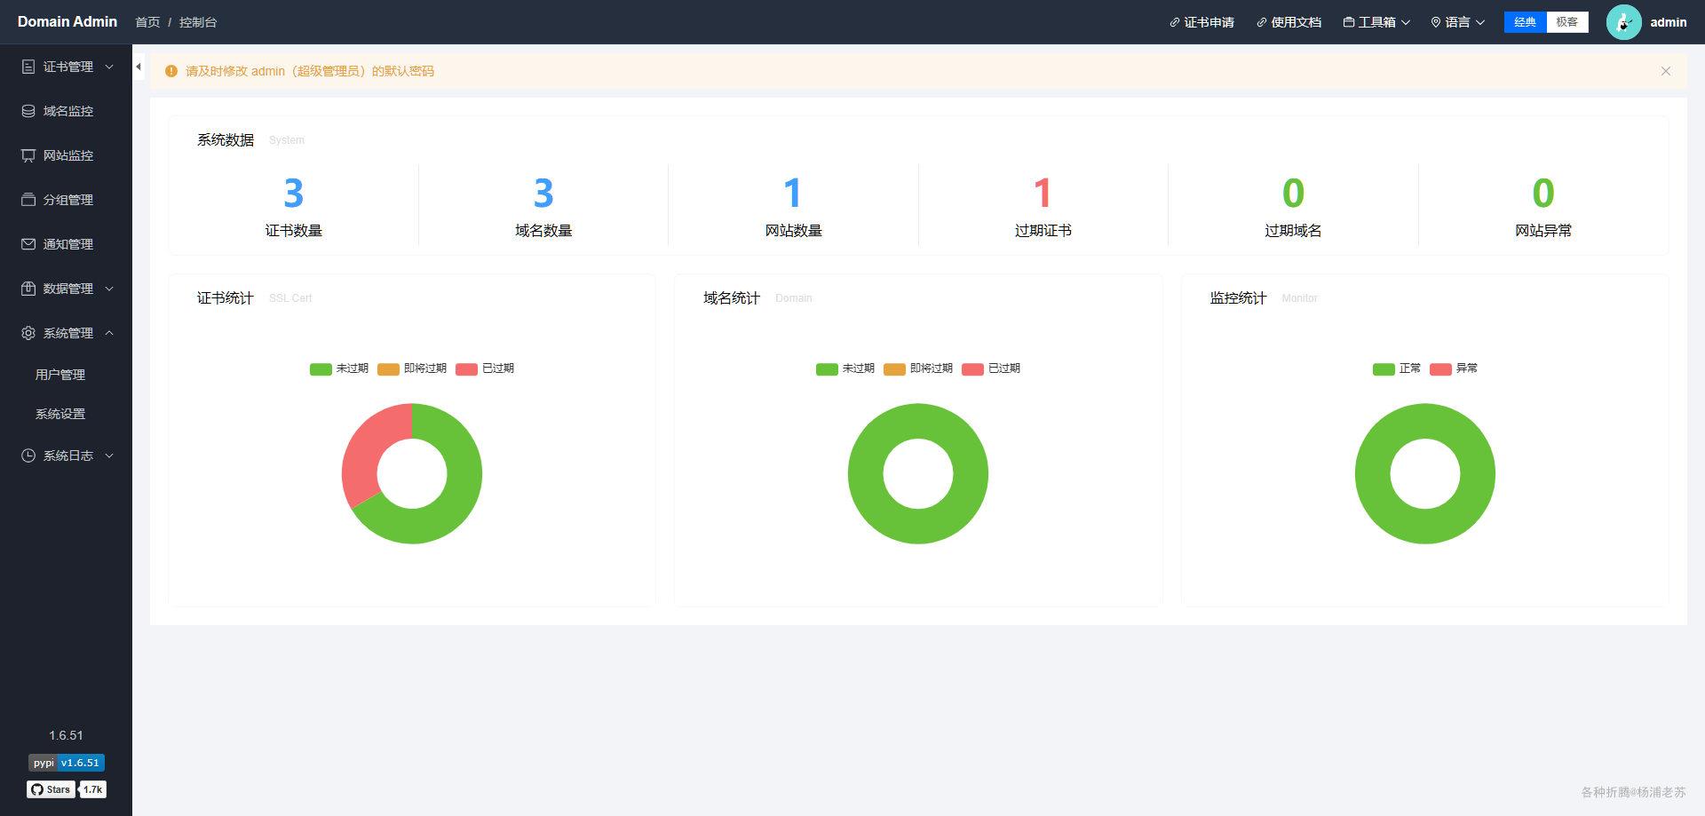Click the 网站监控 monitor icon in sidebar
The height and width of the screenshot is (816, 1705).
coord(28,155)
